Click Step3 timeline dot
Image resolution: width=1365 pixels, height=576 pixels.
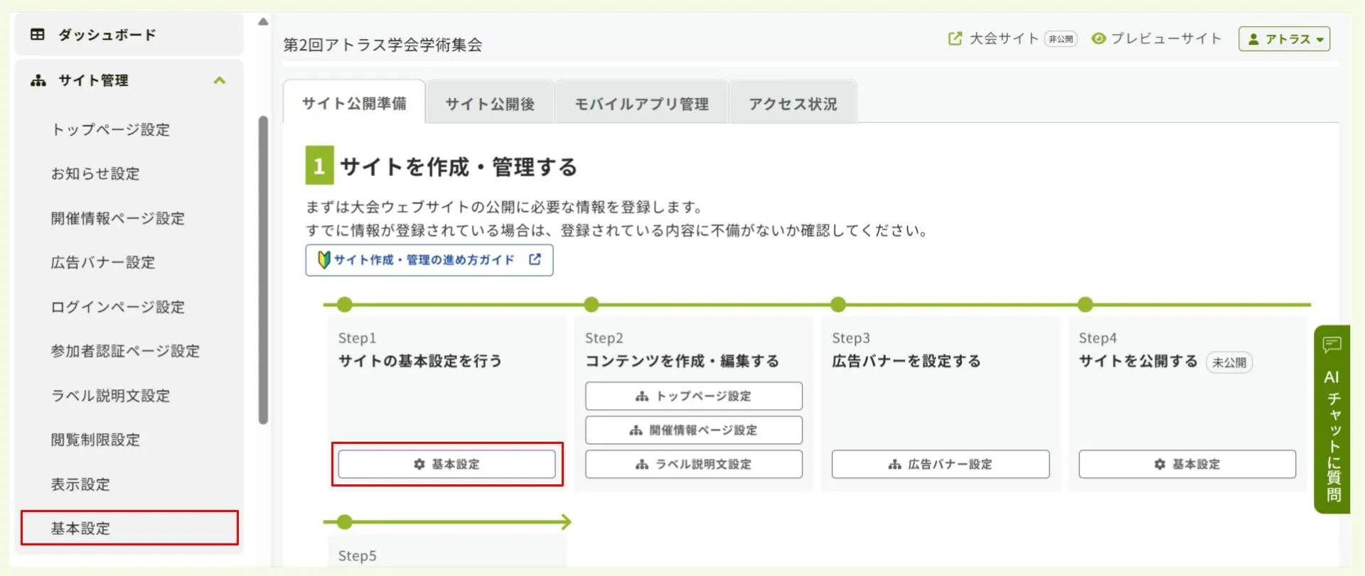coord(838,305)
